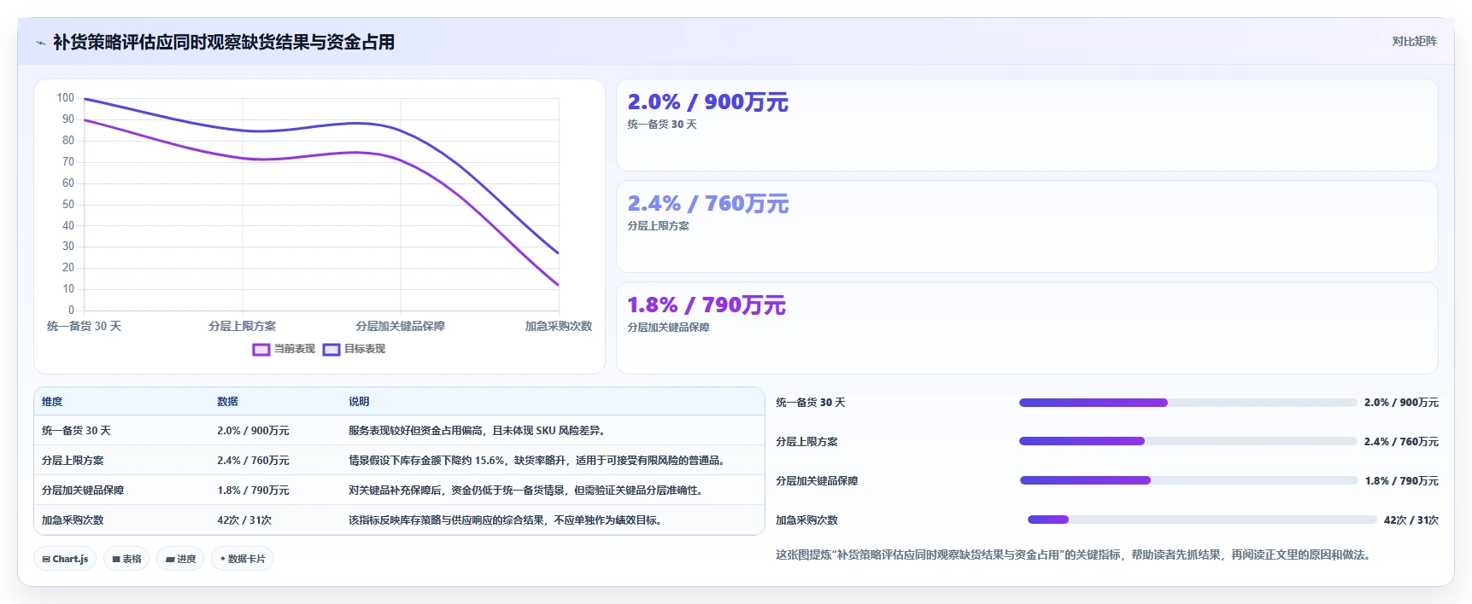Click chart x-axis label 分层上限方案
Image resolution: width=1472 pixels, height=604 pixels.
point(243,327)
